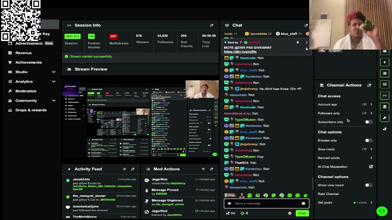This screenshot has height=220, width=392.
Task: Click blue_staff top gifter badge in chat
Action: 289,34
